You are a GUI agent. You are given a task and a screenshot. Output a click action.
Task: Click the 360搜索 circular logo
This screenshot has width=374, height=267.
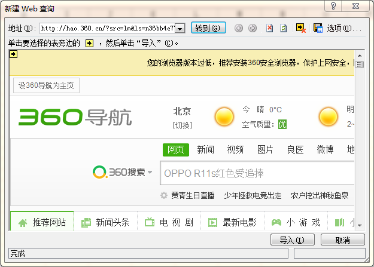[x=99, y=172]
